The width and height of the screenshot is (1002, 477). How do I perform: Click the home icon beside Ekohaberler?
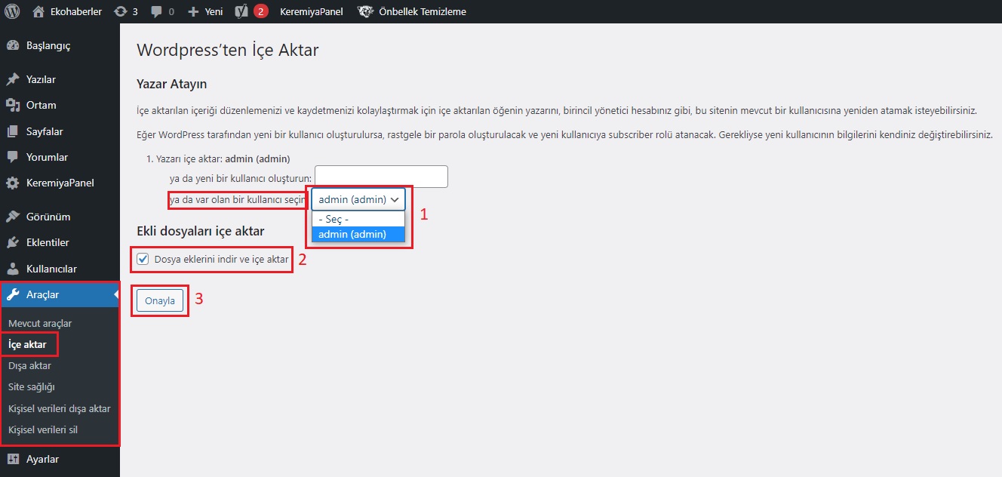(38, 11)
